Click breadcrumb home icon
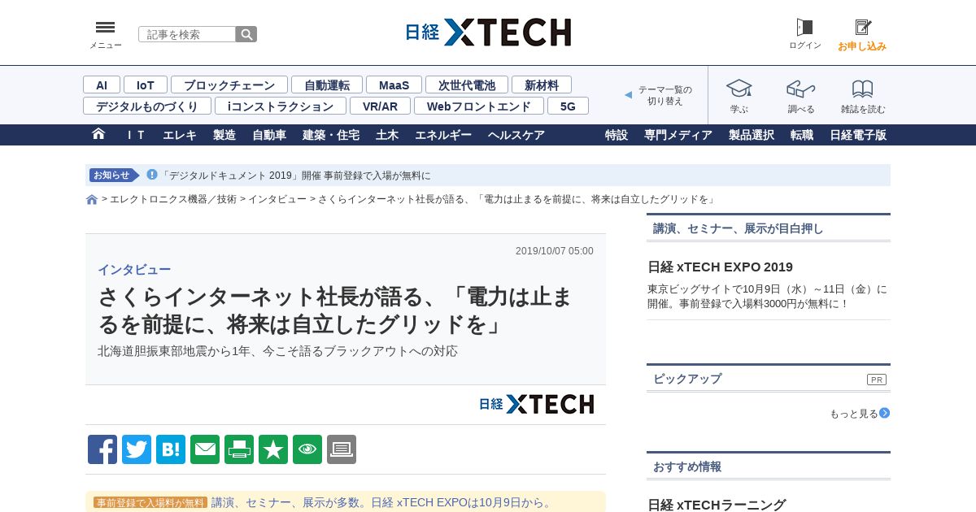Screen dimensions: 976x512 click(92, 199)
